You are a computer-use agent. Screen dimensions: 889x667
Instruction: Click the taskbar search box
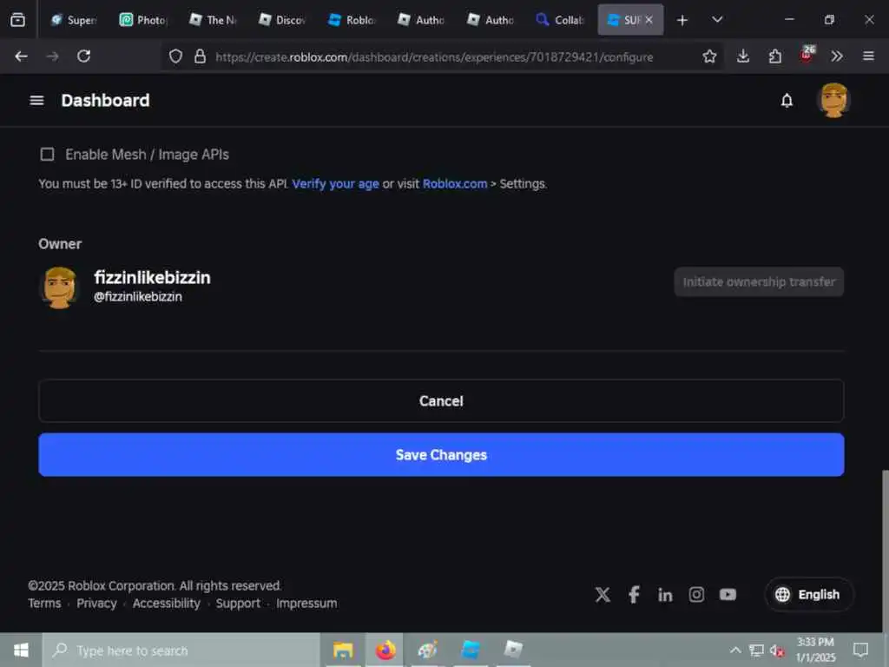click(181, 650)
